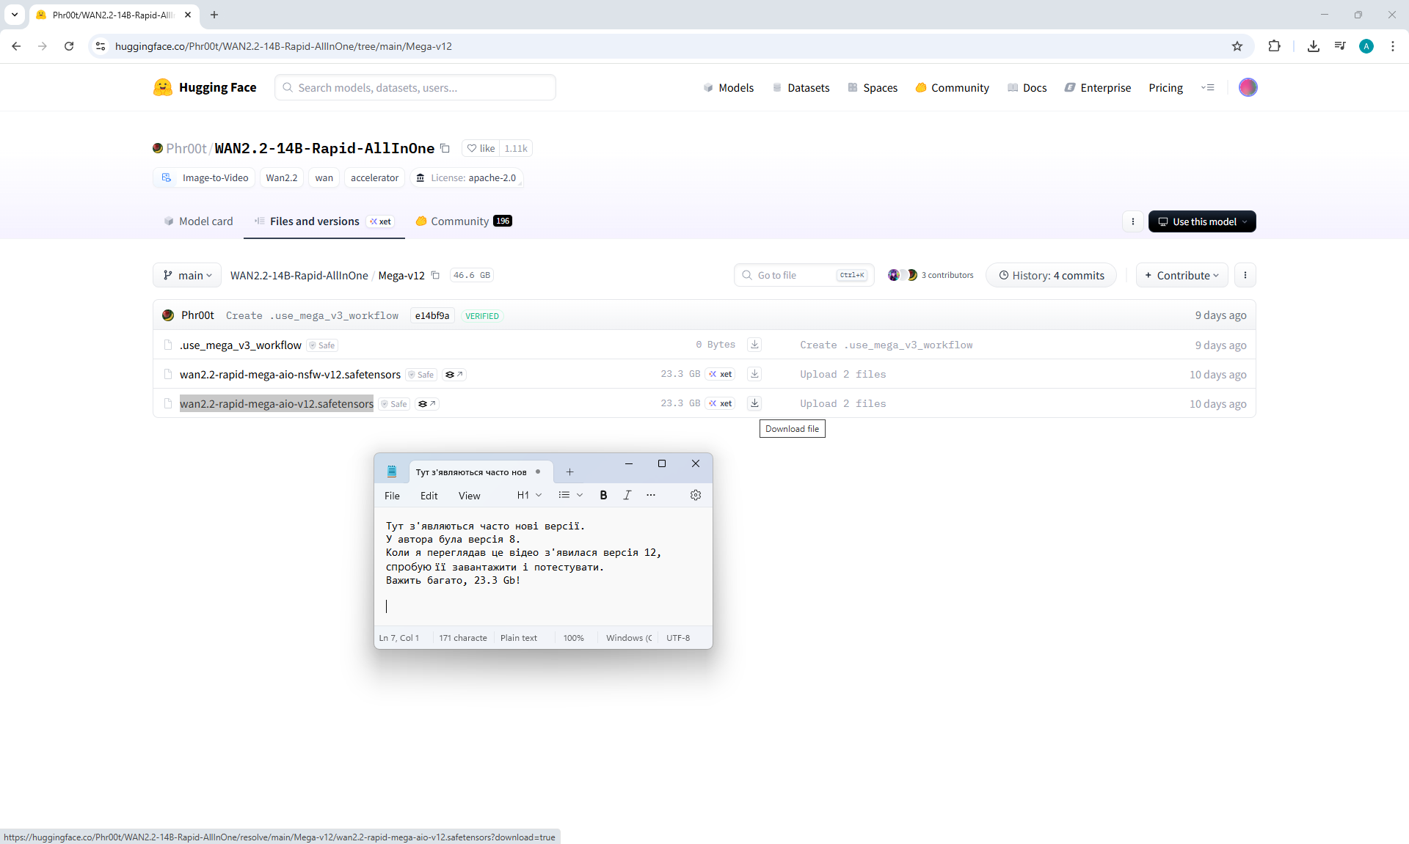This screenshot has height=844, width=1409.
Task: Open History: 4 commits link
Action: 1051,275
